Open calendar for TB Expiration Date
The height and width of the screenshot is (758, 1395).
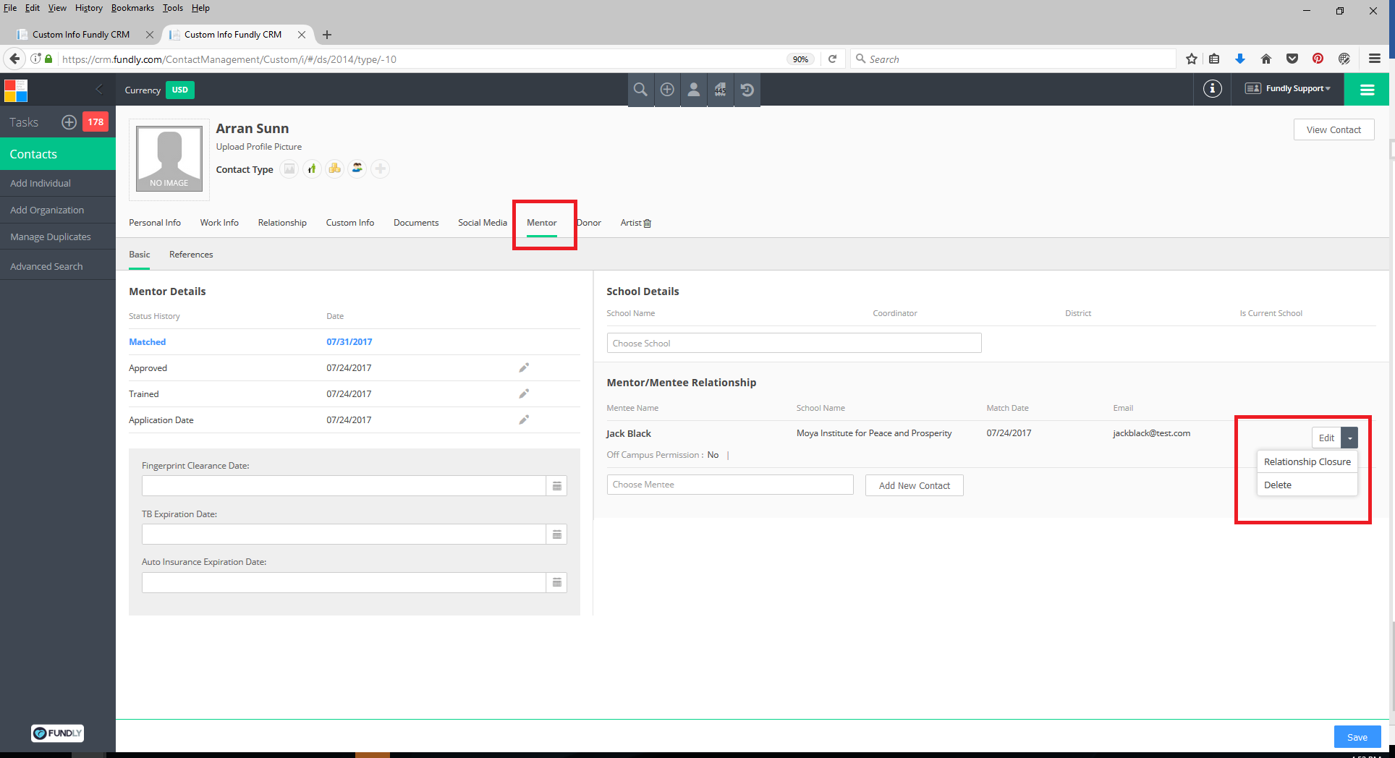556,535
